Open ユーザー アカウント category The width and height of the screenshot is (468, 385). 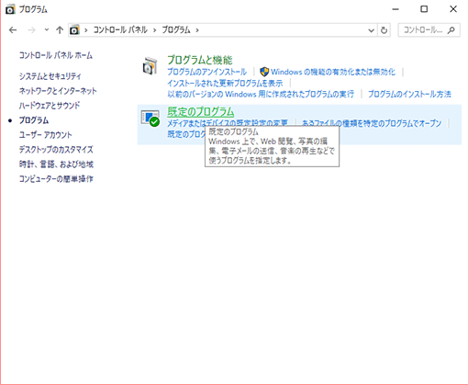tap(46, 135)
